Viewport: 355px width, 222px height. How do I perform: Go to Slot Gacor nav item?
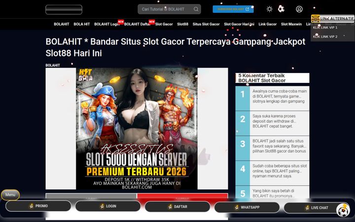click(164, 24)
